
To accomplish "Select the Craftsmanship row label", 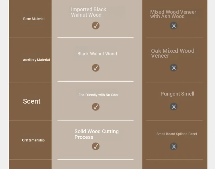I will 33,140.
